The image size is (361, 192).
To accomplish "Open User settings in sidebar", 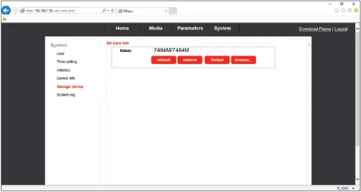I will click(60, 53).
